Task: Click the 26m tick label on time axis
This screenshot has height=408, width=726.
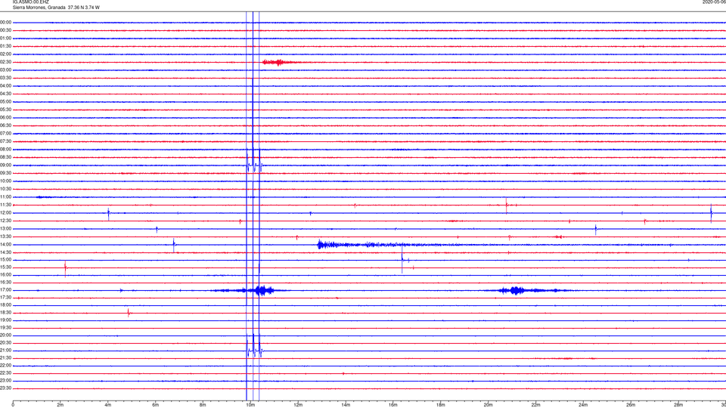Action: click(631, 405)
